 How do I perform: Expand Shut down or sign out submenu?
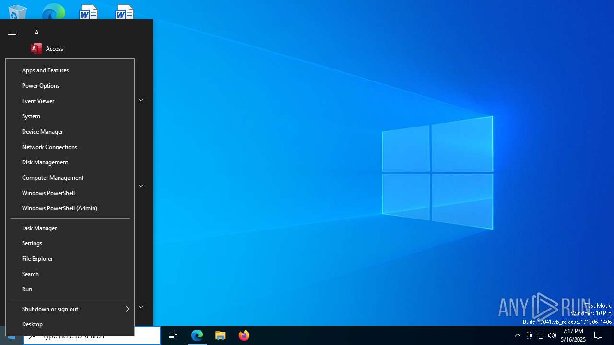coord(70,309)
